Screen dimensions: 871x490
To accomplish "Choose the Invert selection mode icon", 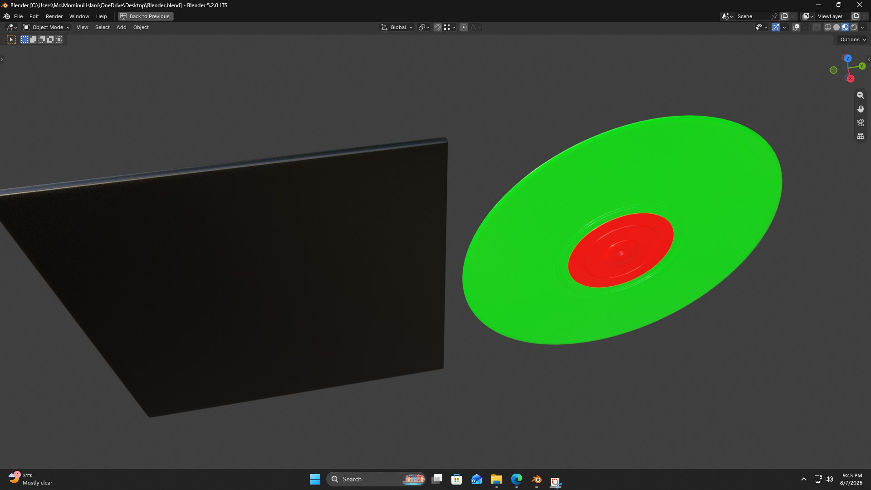I will tap(50, 40).
